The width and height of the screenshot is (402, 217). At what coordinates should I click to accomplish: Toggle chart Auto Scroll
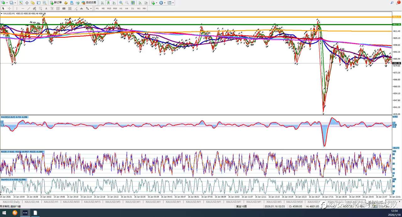(140, 3)
